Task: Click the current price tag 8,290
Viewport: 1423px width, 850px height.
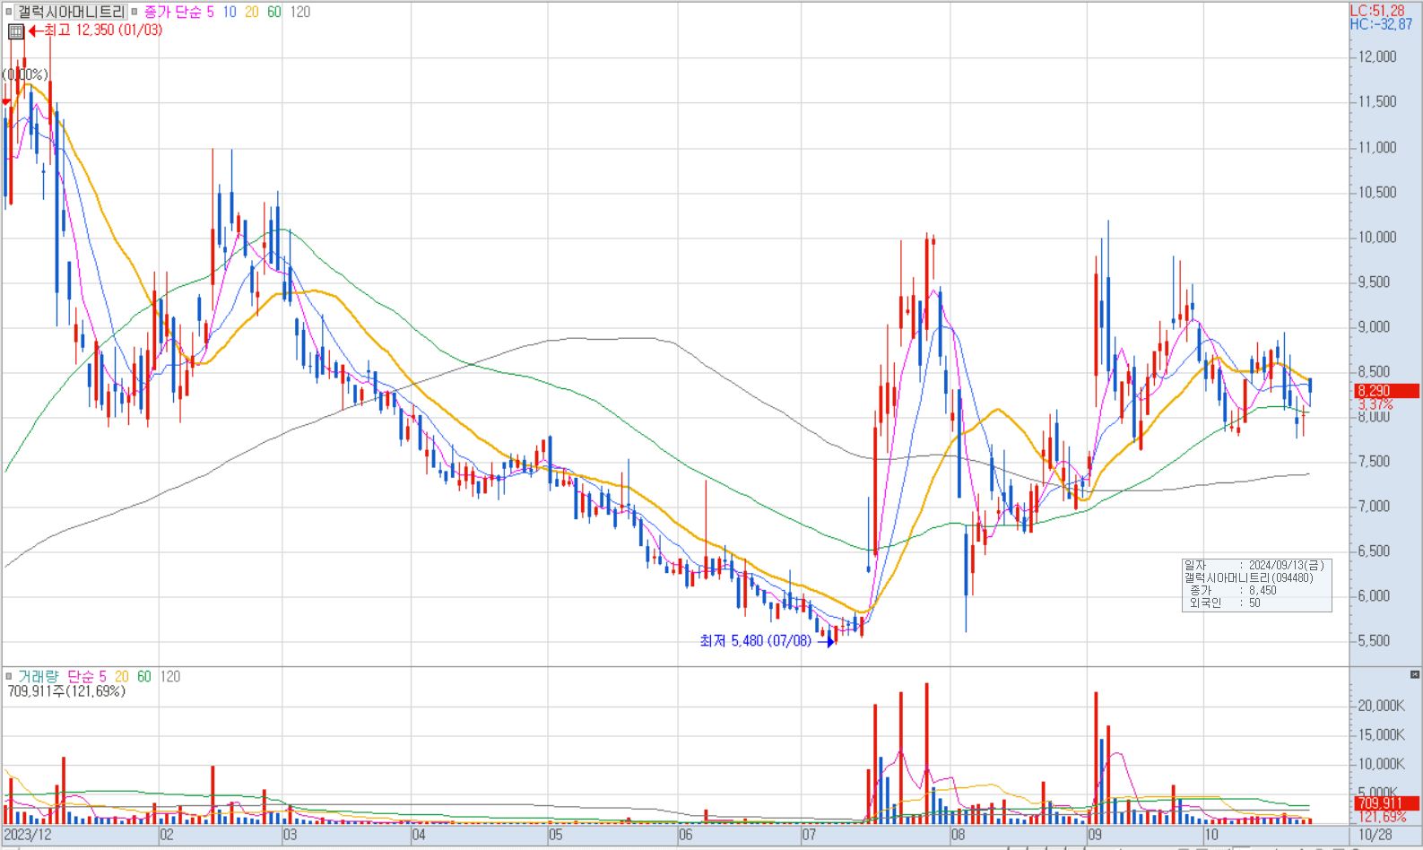Action: (x=1386, y=391)
